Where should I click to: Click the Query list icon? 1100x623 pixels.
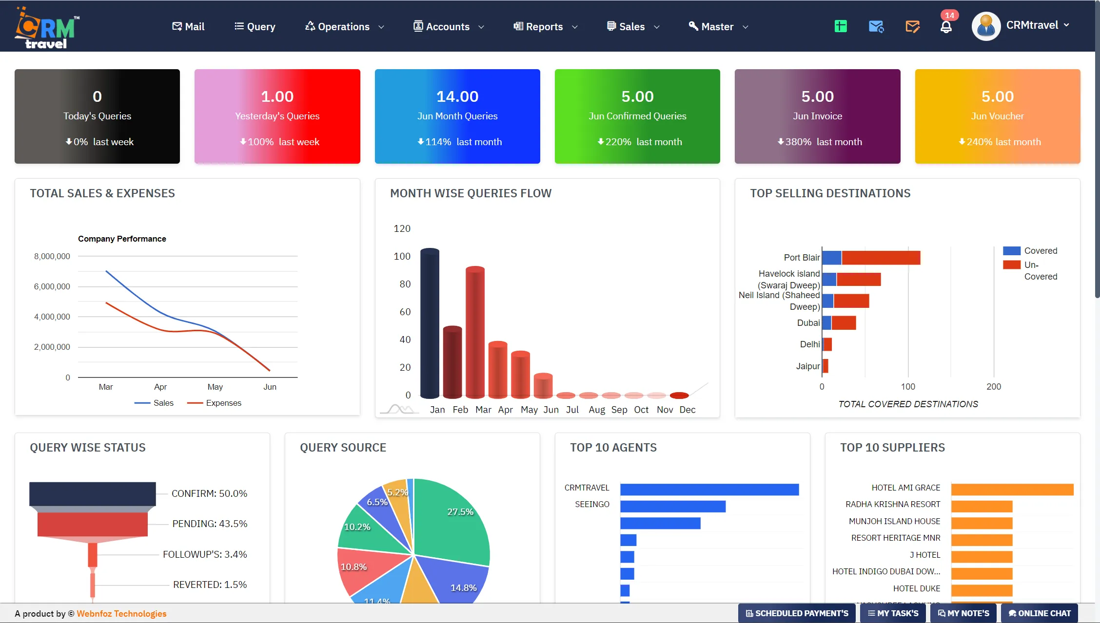pos(239,26)
